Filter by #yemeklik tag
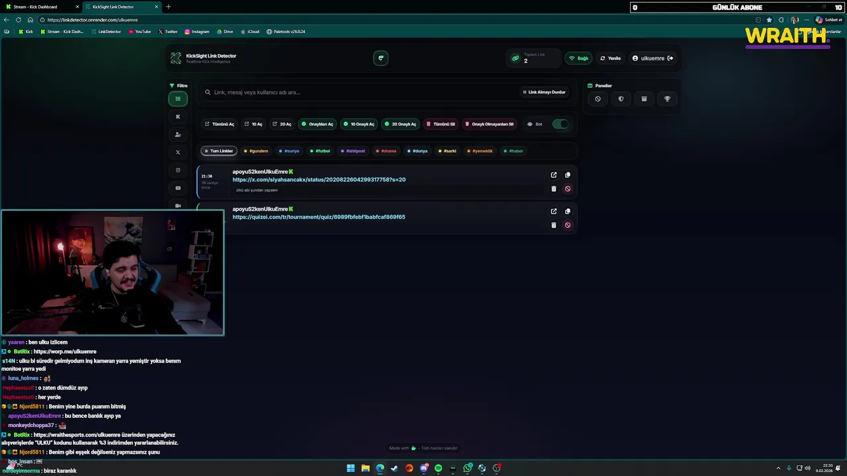The width and height of the screenshot is (847, 476). (480, 151)
